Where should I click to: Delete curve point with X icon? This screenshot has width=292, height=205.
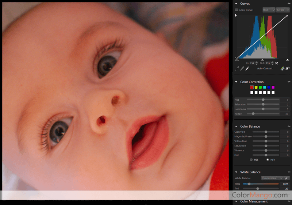click(x=277, y=63)
